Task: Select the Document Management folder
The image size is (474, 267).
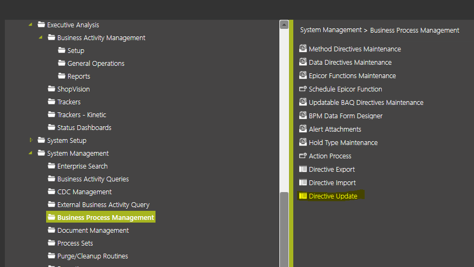Action: click(x=93, y=230)
